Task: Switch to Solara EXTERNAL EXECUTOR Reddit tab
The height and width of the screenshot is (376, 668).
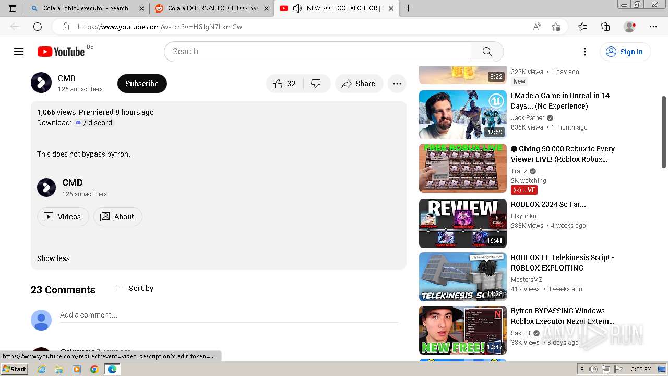Action: [x=213, y=8]
